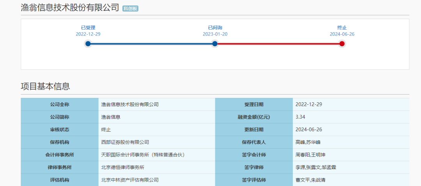The width and height of the screenshot is (421, 186).
Task: Click 天职国际会计师事务所（特殊普通合伙）
Action: pyautogui.click(x=143, y=155)
